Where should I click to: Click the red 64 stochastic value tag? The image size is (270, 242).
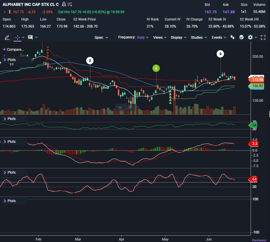click(253, 179)
